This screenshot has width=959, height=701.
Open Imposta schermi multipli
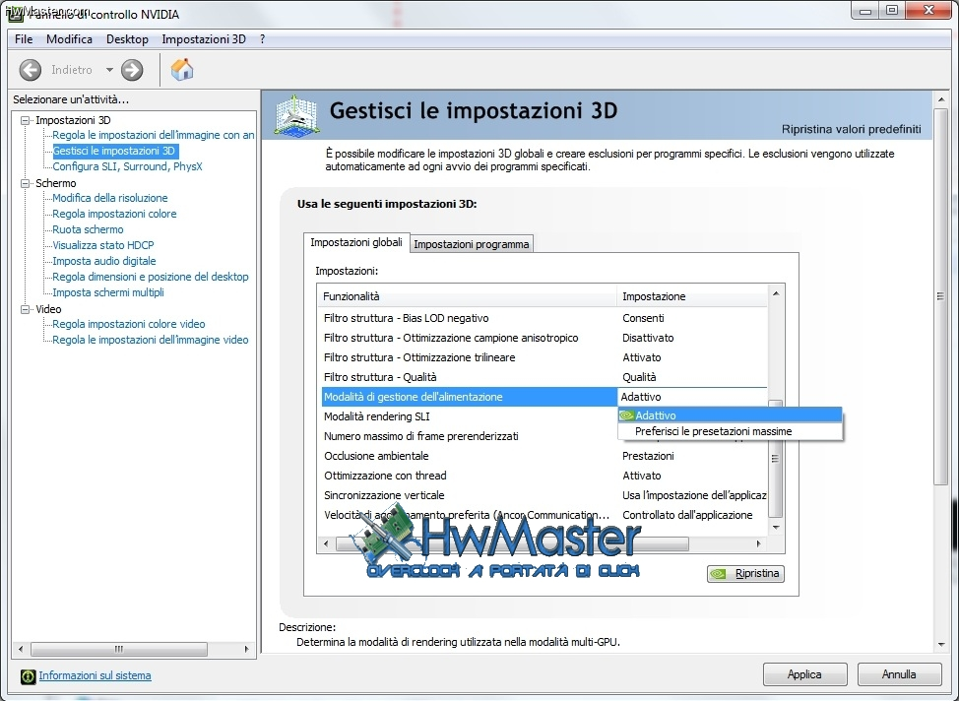(108, 292)
